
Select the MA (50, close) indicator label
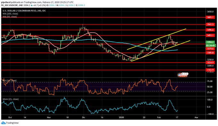tap(10, 17)
